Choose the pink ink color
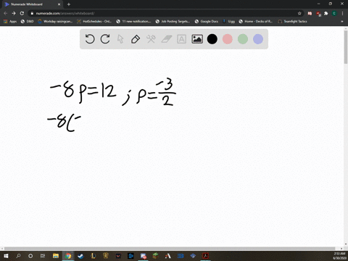The width and height of the screenshot is (348, 261). pos(228,39)
